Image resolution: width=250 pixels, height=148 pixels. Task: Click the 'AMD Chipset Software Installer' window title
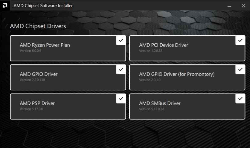[x=43, y=6]
